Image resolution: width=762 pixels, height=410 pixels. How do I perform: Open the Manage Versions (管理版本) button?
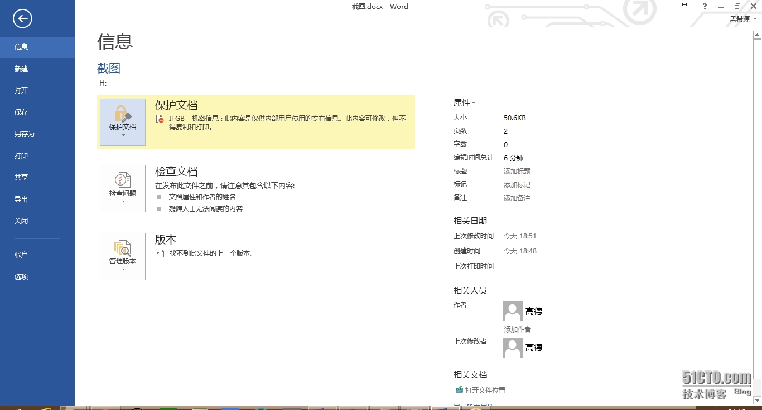tap(123, 256)
